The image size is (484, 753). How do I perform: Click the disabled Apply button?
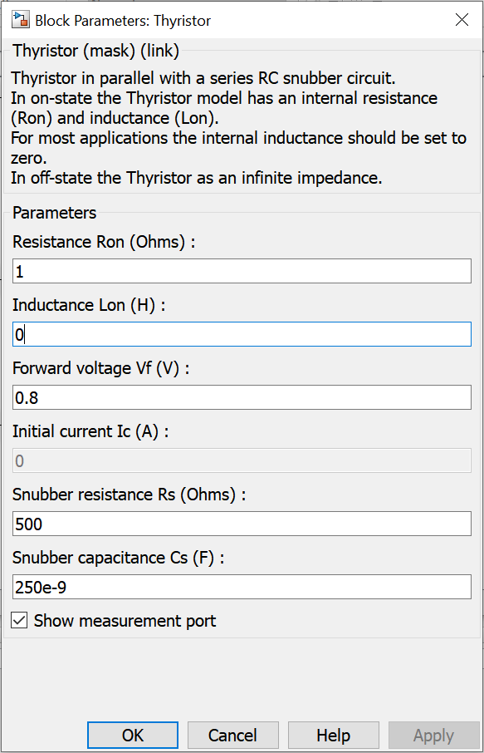(433, 736)
